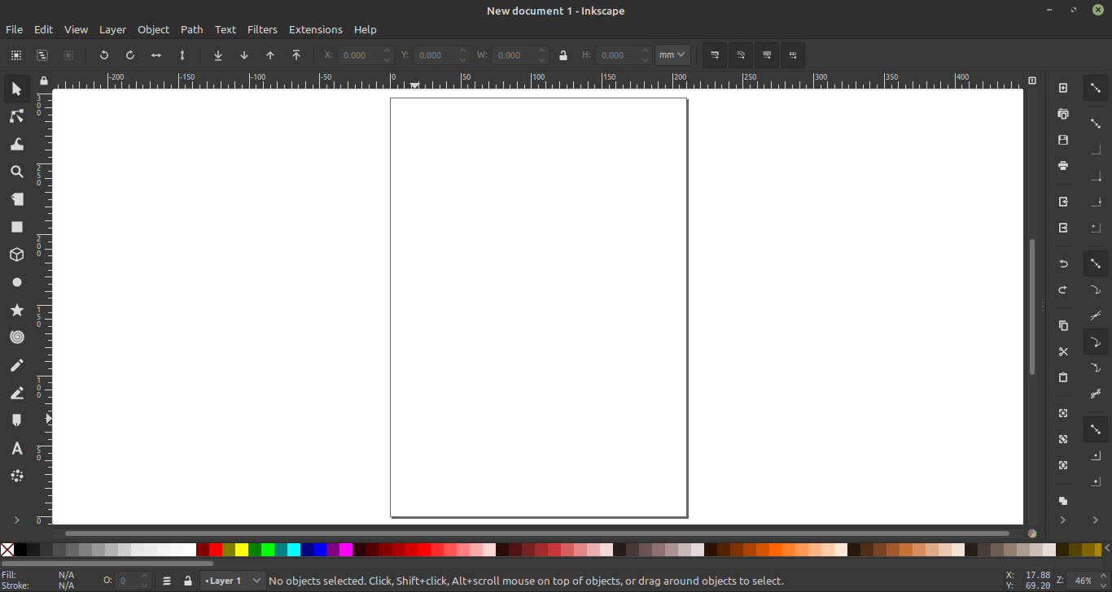Raise selection to top
This screenshot has width=1112, height=592.
[296, 55]
